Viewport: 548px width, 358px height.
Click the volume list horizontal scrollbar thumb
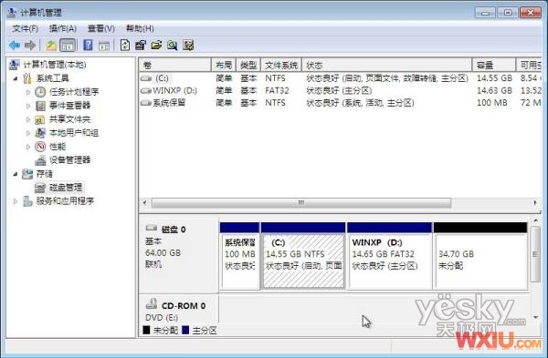tap(300, 202)
